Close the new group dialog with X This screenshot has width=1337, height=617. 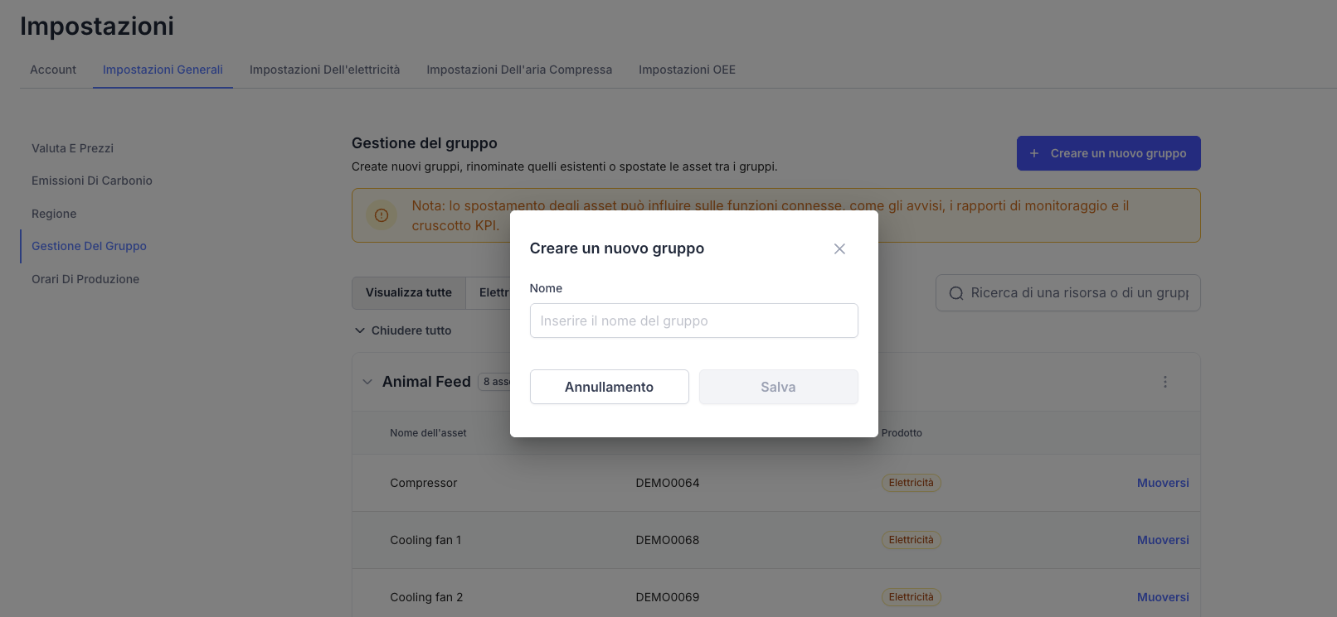tap(839, 249)
